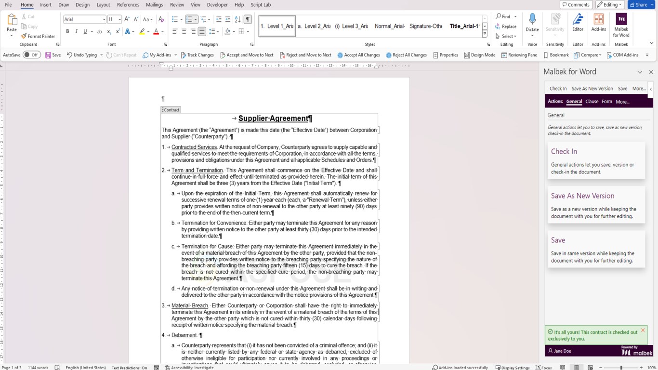658x370 pixels.
Task: Open the Developer tab
Action: pos(217,5)
